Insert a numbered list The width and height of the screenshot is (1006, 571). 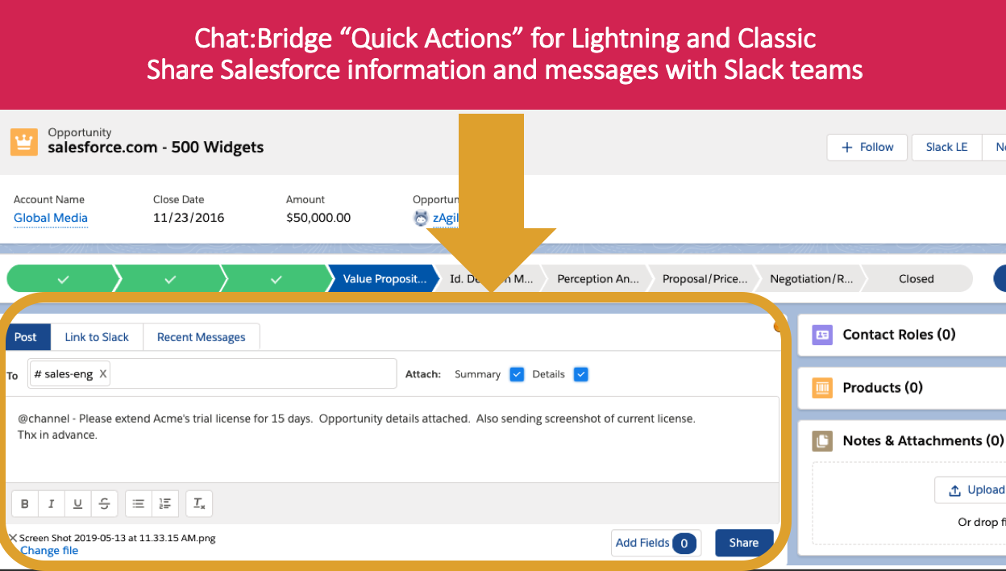[165, 502]
